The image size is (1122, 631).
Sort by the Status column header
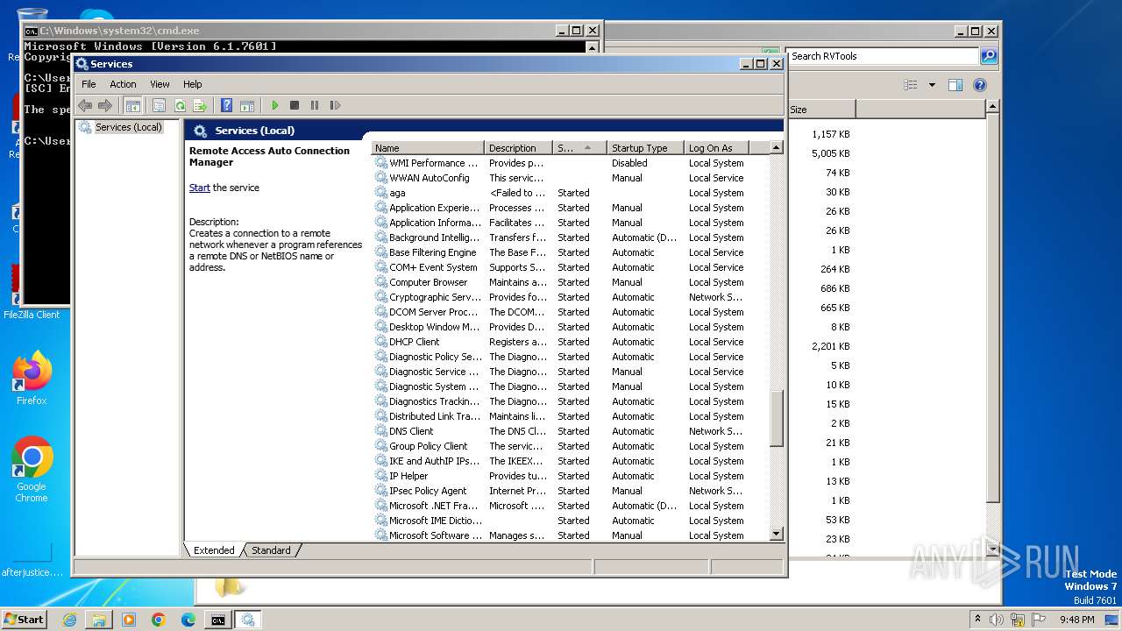tap(579, 148)
